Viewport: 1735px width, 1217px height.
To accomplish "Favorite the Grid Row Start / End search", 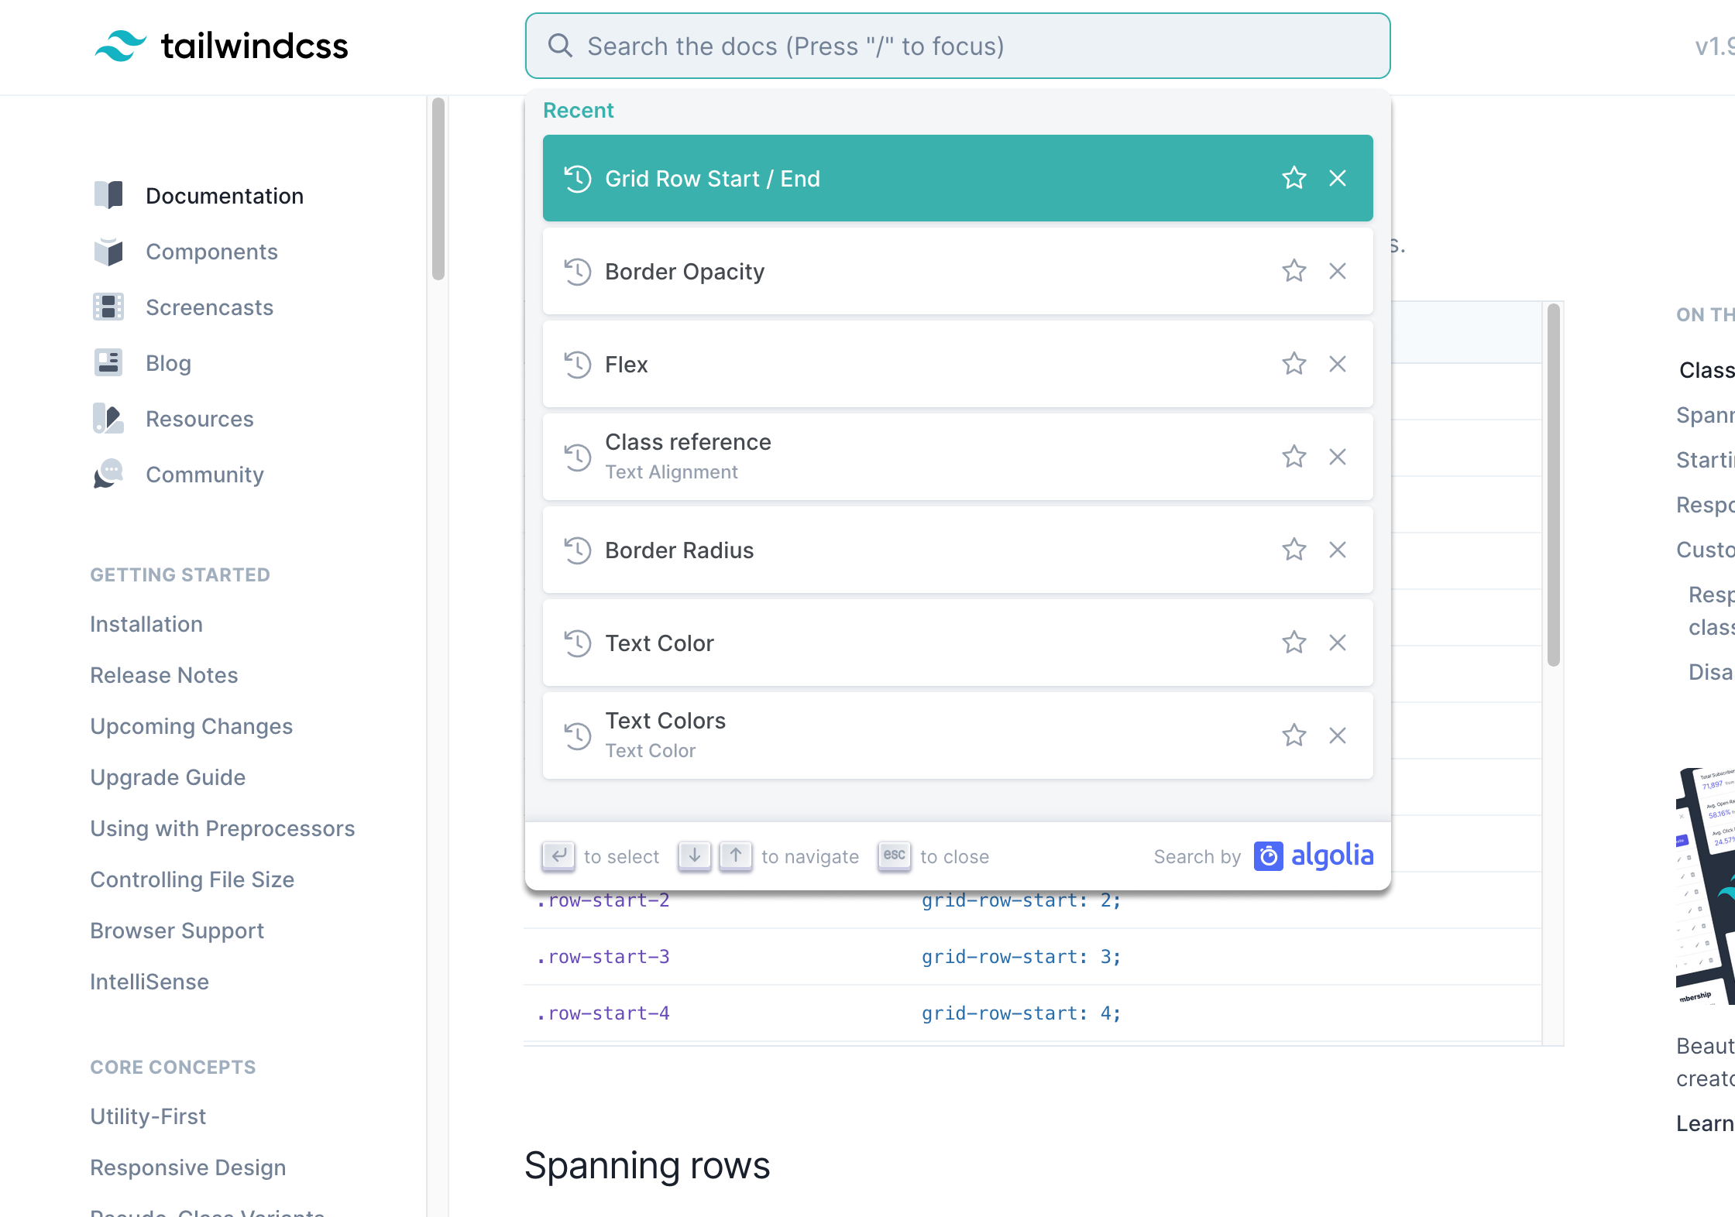I will (1294, 177).
